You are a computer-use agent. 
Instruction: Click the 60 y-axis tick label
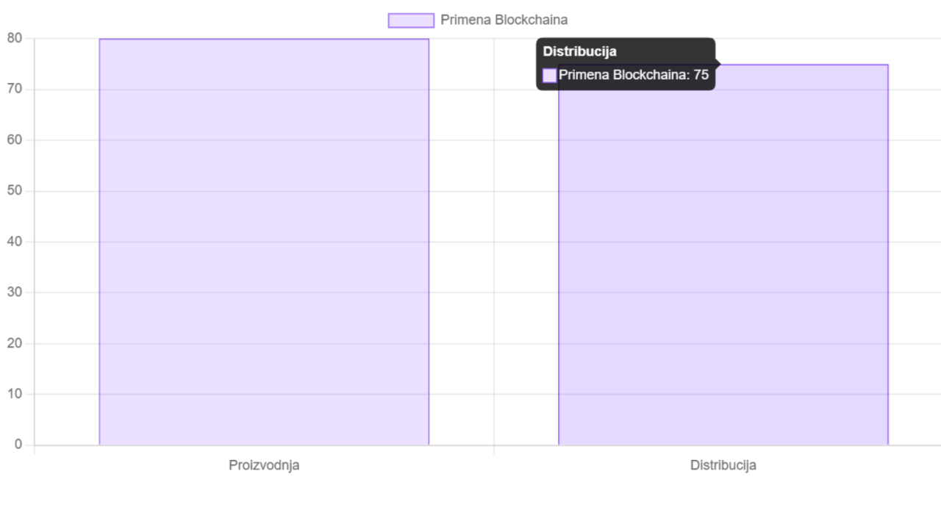(15, 140)
